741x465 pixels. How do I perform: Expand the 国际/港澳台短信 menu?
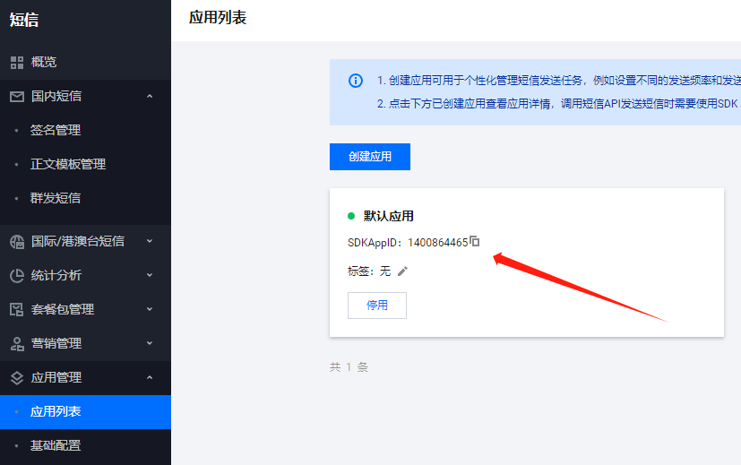150,241
